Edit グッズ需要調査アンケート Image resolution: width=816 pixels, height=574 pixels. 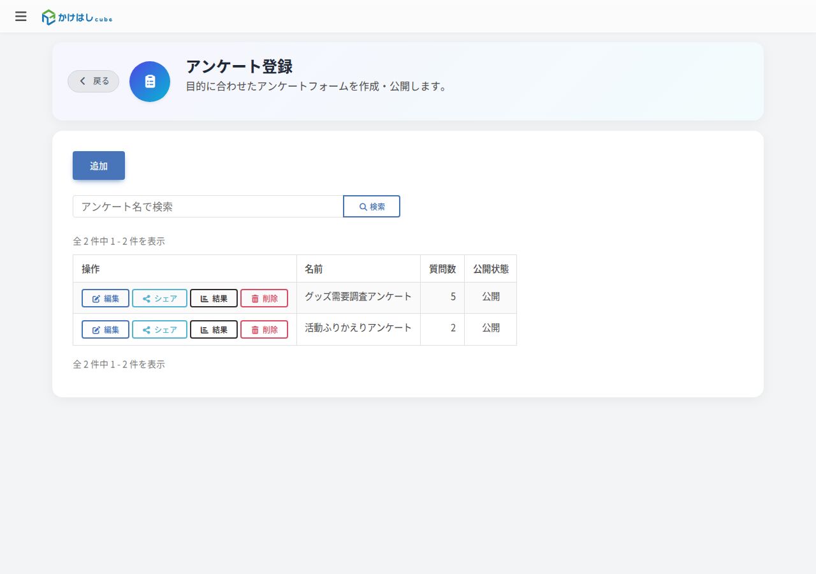pyautogui.click(x=105, y=298)
